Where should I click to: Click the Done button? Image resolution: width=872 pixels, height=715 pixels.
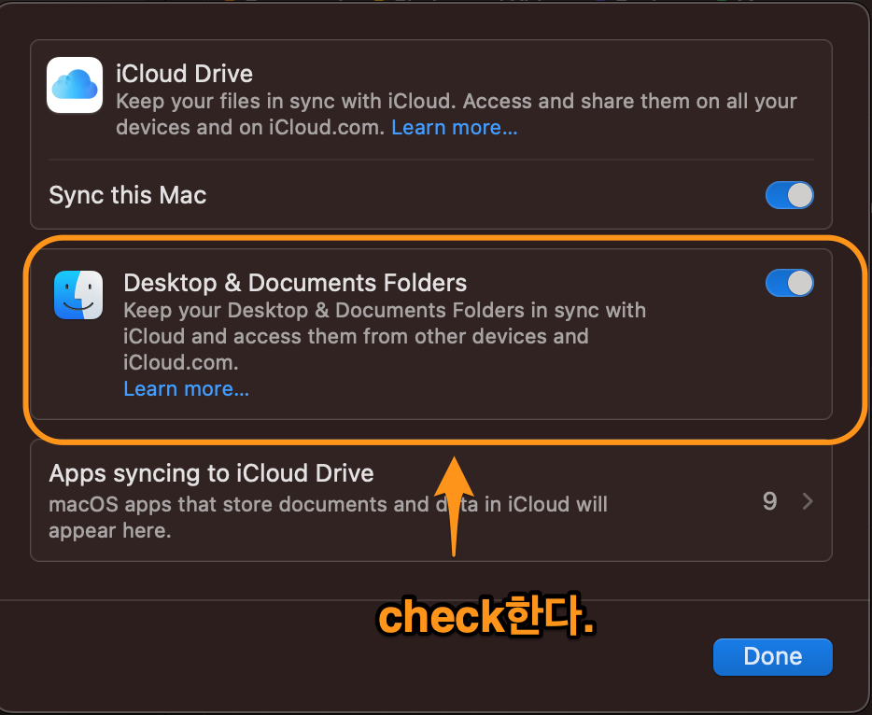coord(772,656)
